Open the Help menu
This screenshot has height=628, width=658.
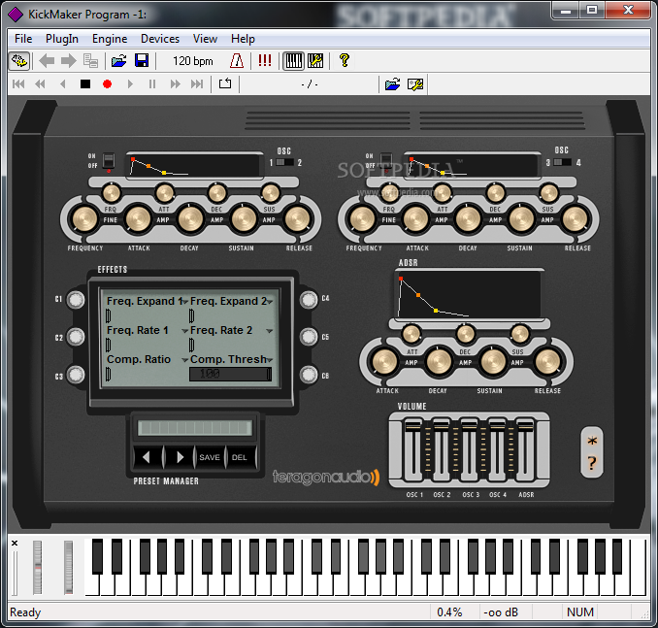click(x=243, y=39)
